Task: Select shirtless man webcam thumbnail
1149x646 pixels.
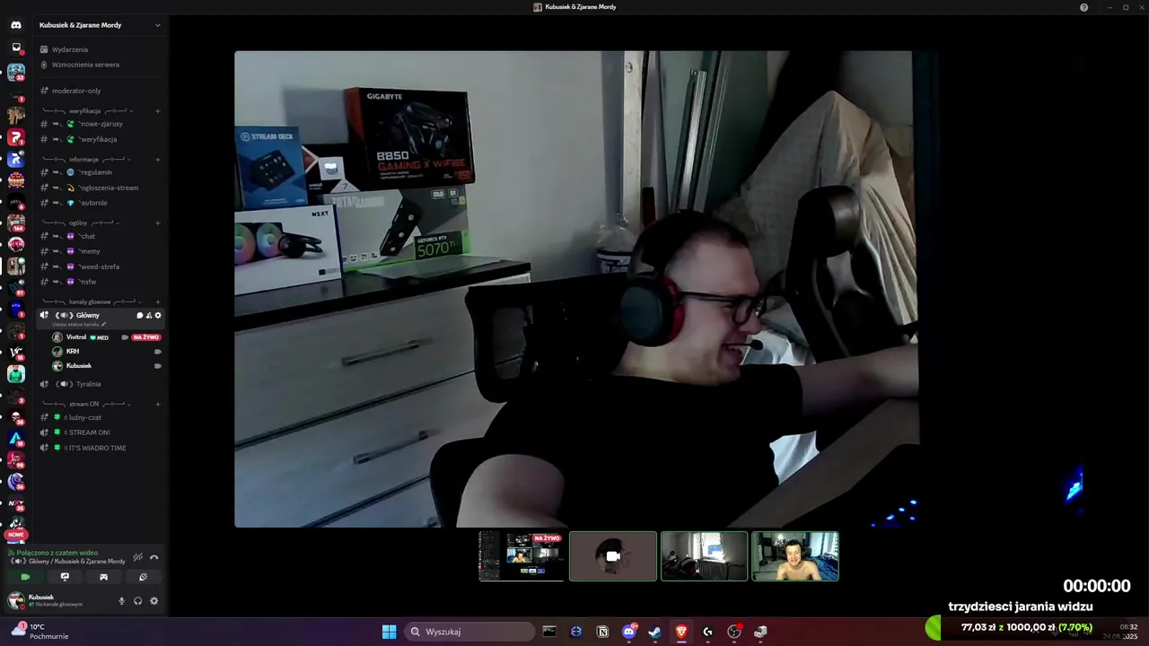Action: click(x=795, y=556)
